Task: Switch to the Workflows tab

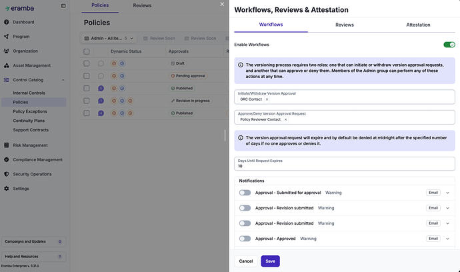Action: coord(271,25)
